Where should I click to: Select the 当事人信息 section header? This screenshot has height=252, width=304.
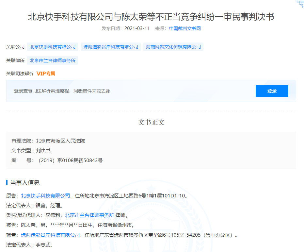[24, 182]
